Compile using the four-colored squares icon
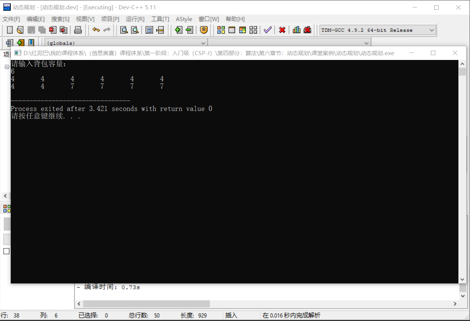The width and height of the screenshot is (470, 321). tap(221, 30)
